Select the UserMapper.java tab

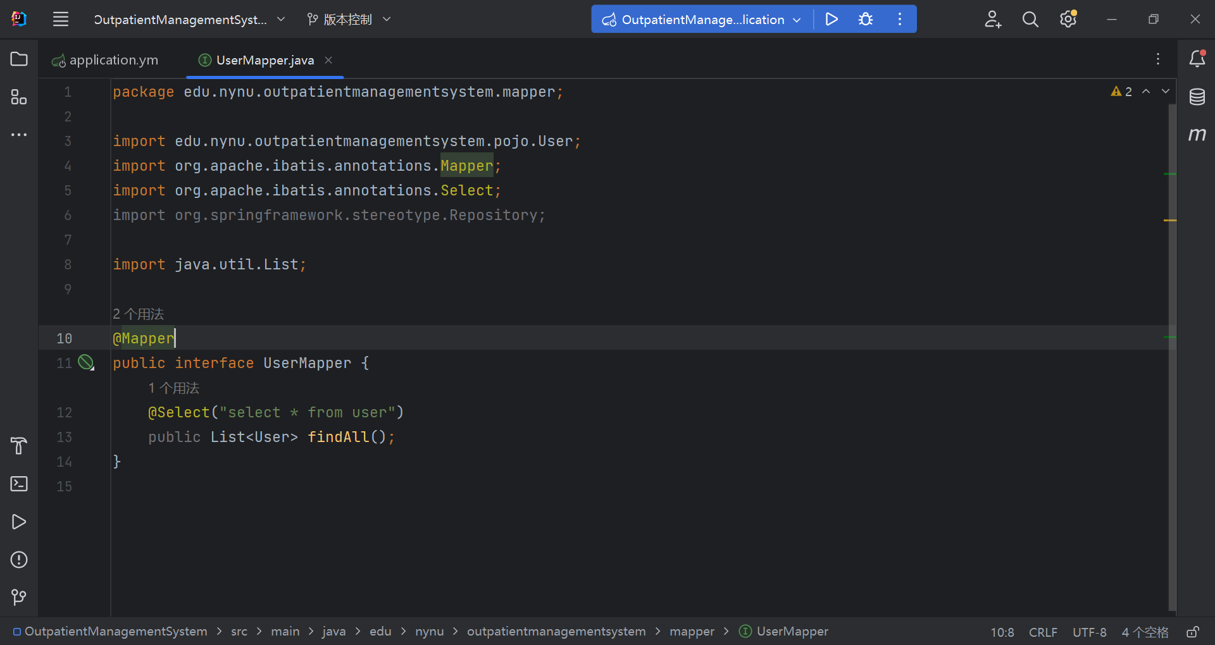coord(265,60)
